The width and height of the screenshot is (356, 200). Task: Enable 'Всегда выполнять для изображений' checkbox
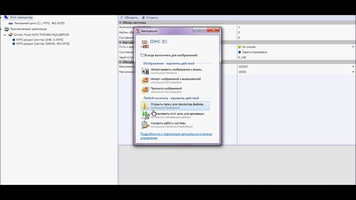pos(142,55)
